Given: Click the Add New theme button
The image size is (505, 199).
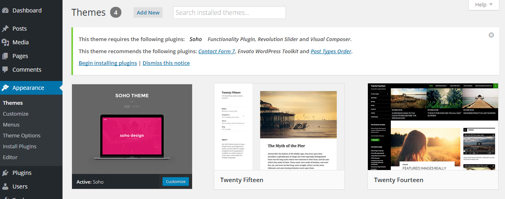Looking at the screenshot, I should [x=148, y=12].
